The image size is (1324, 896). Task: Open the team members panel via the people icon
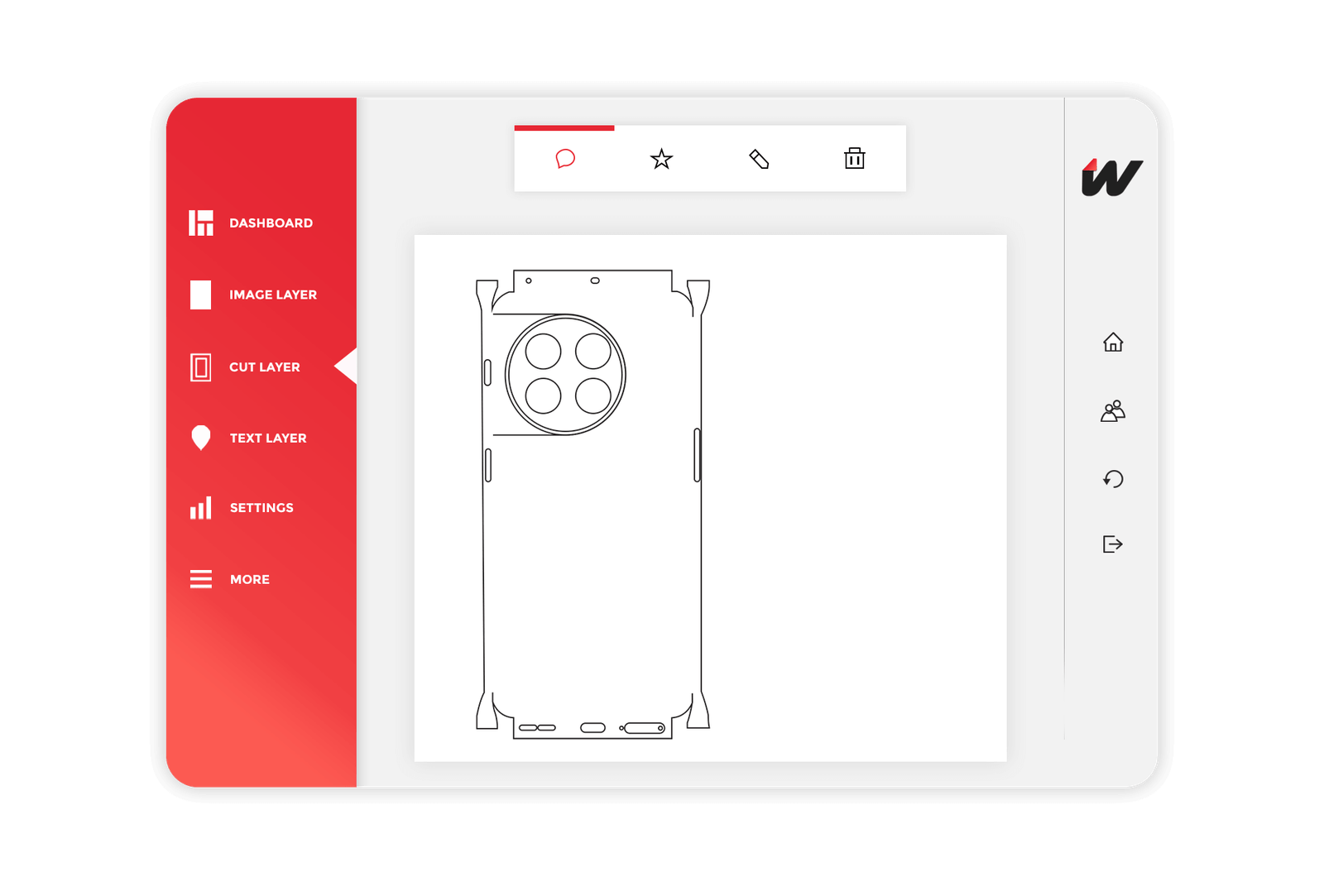[x=1114, y=409]
